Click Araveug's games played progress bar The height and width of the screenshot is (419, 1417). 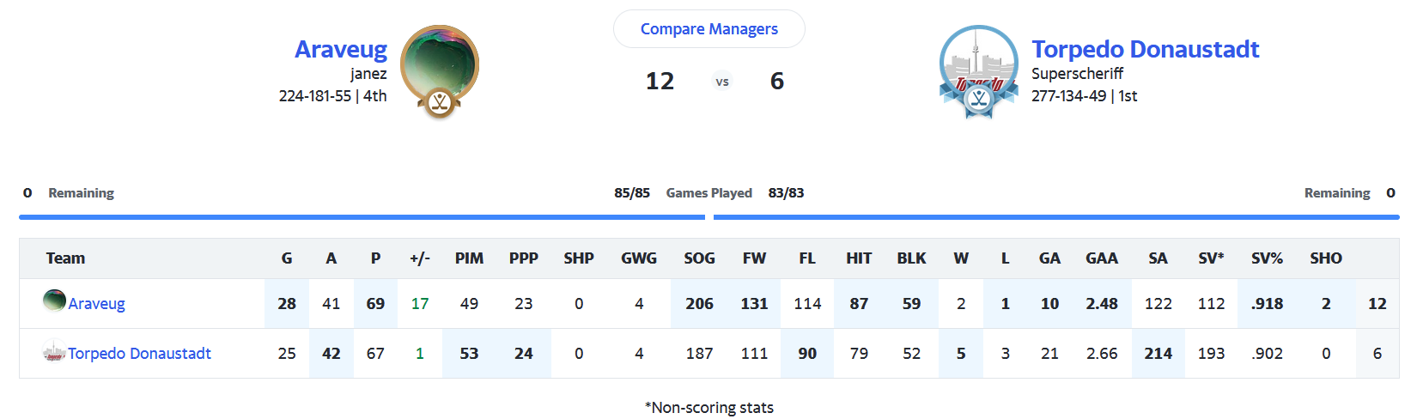(362, 217)
